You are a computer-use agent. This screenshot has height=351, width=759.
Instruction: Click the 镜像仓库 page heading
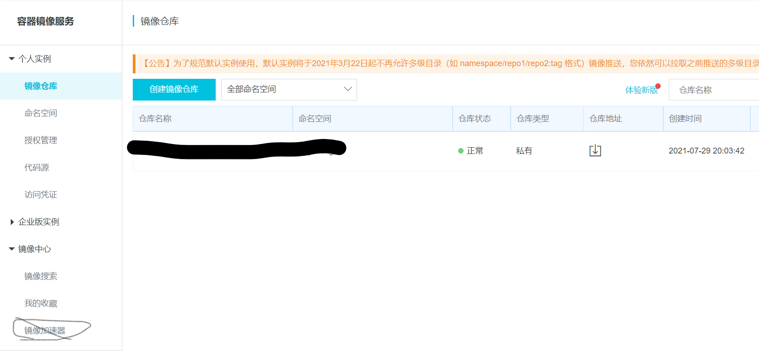point(160,21)
